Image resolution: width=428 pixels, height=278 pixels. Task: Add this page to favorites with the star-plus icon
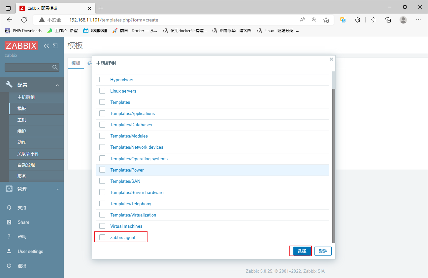(x=326, y=20)
